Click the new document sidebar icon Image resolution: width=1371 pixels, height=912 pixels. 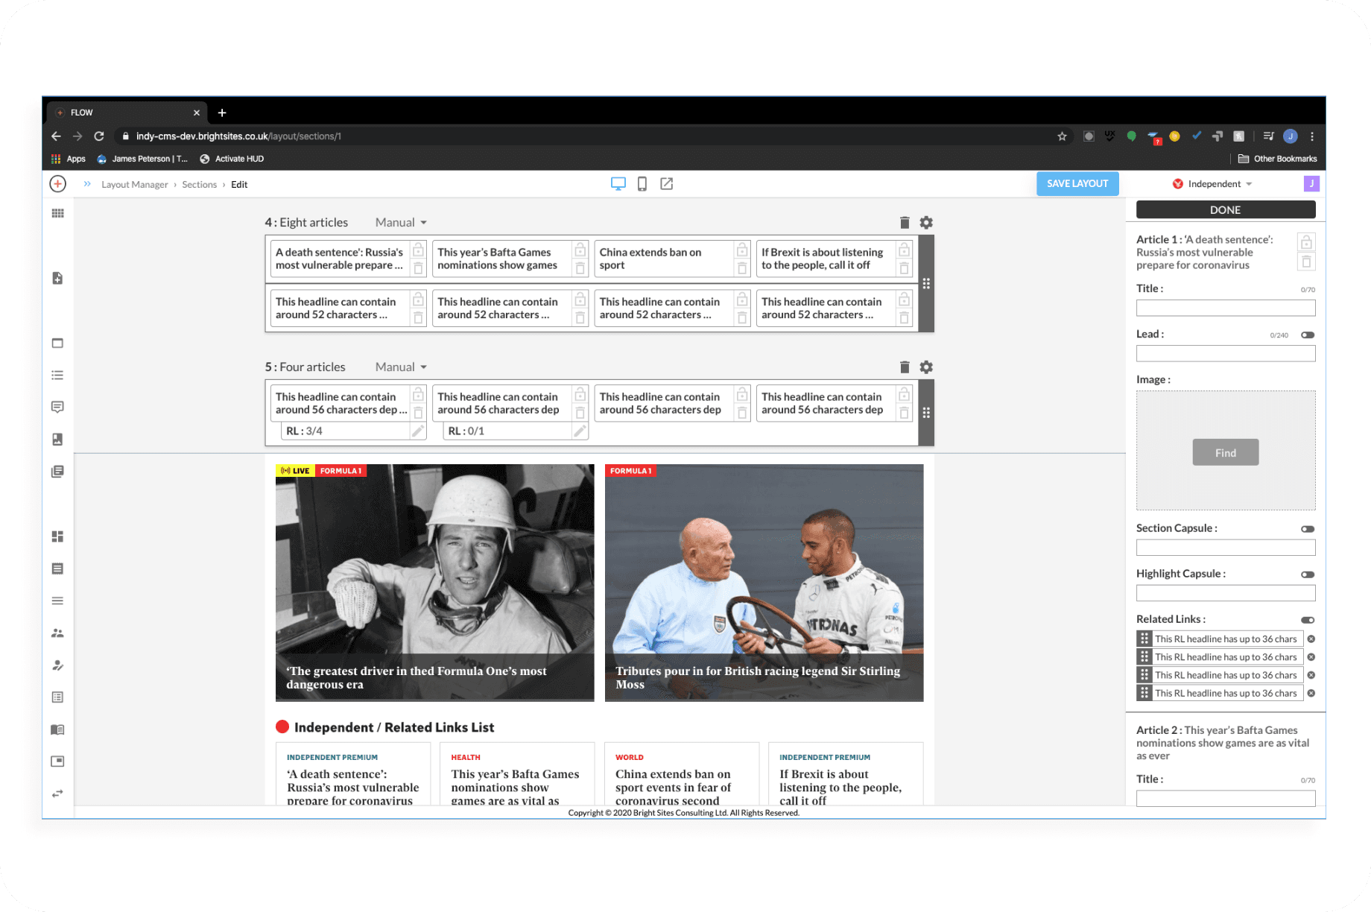[57, 278]
